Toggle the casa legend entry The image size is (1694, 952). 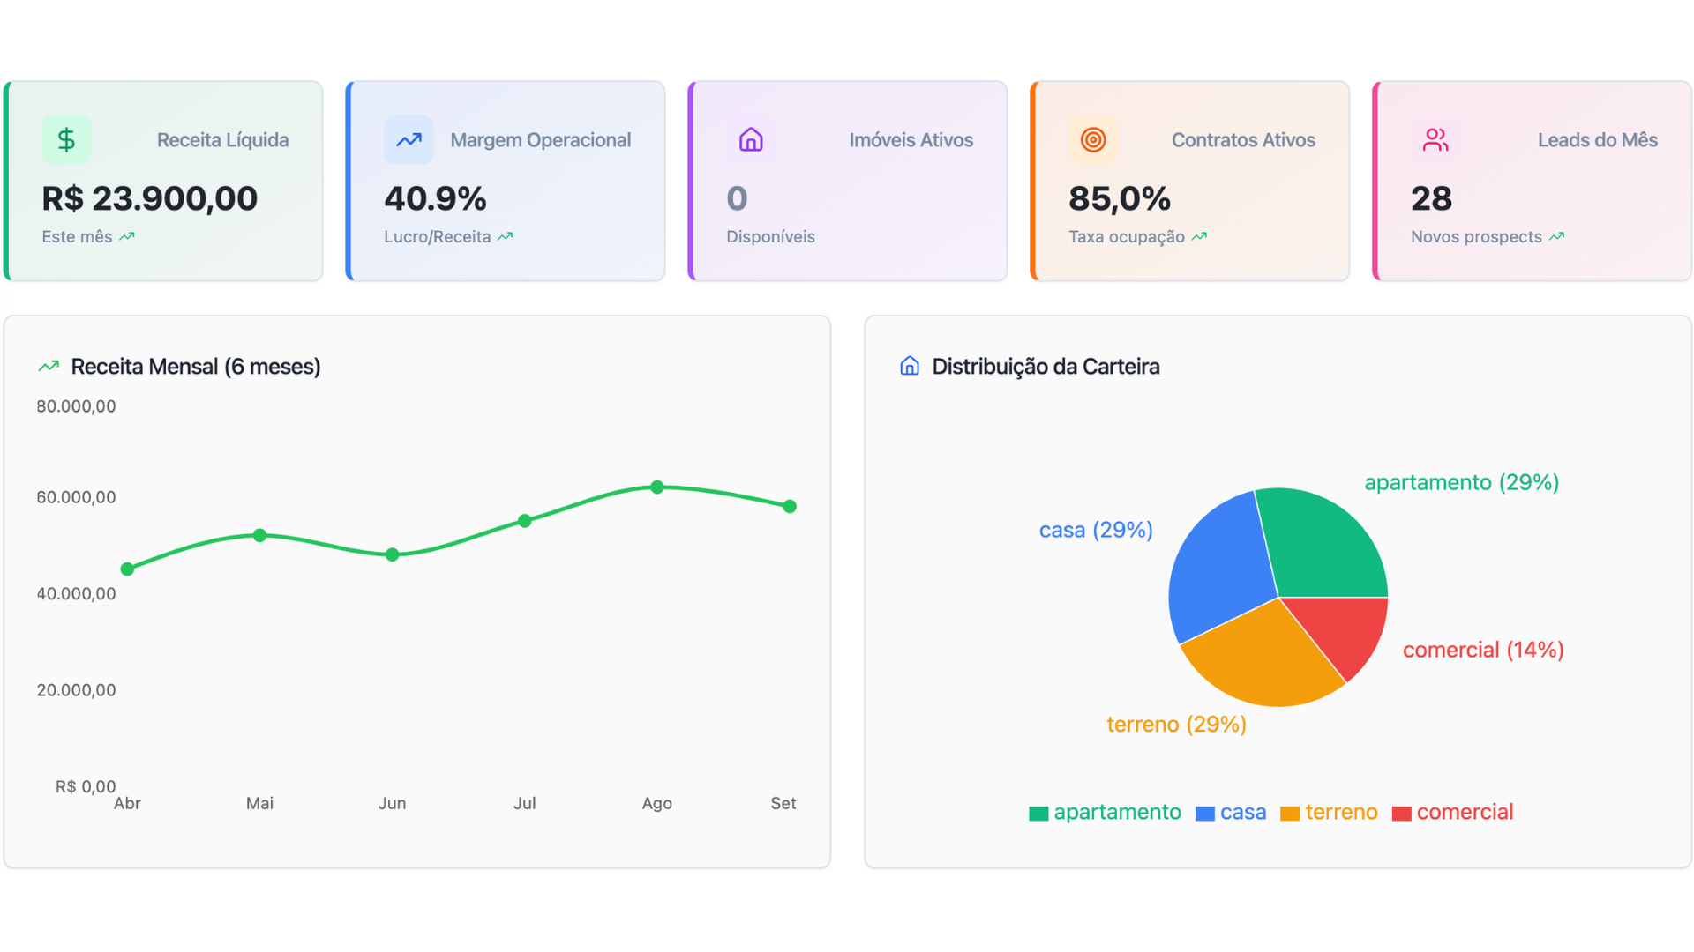pos(1232,812)
